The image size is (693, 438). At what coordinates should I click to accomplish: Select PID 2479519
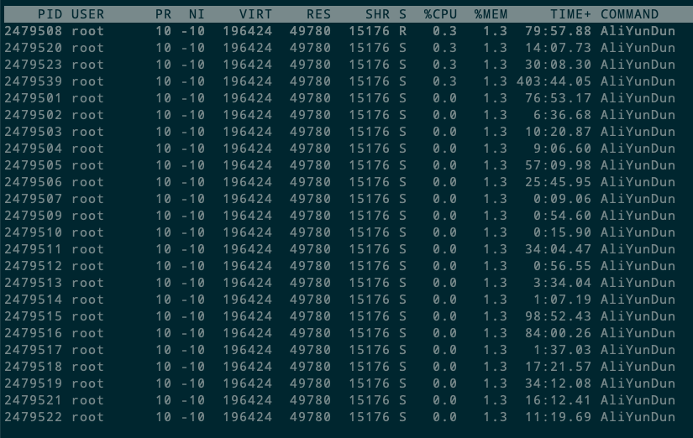(33, 383)
